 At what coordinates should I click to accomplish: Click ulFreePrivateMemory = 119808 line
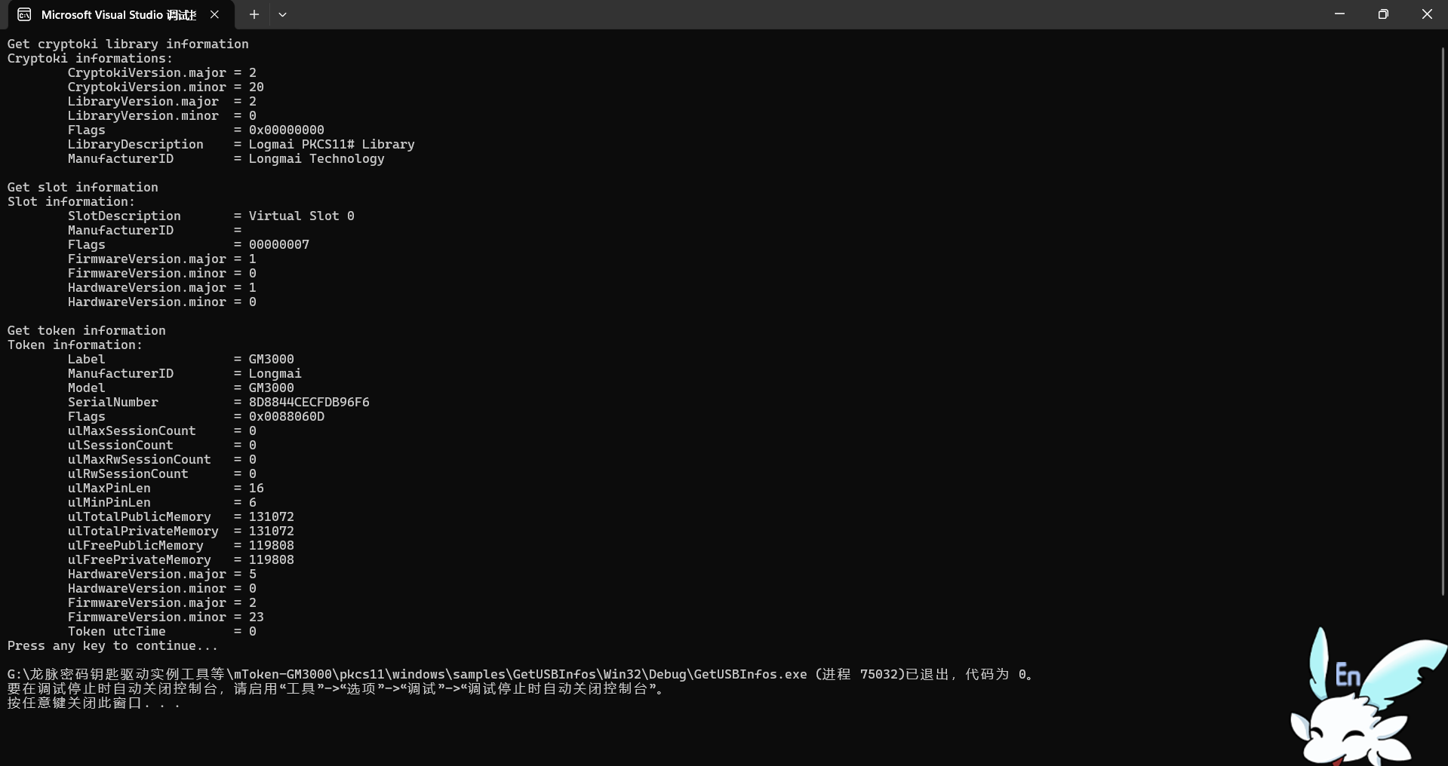[x=181, y=559]
